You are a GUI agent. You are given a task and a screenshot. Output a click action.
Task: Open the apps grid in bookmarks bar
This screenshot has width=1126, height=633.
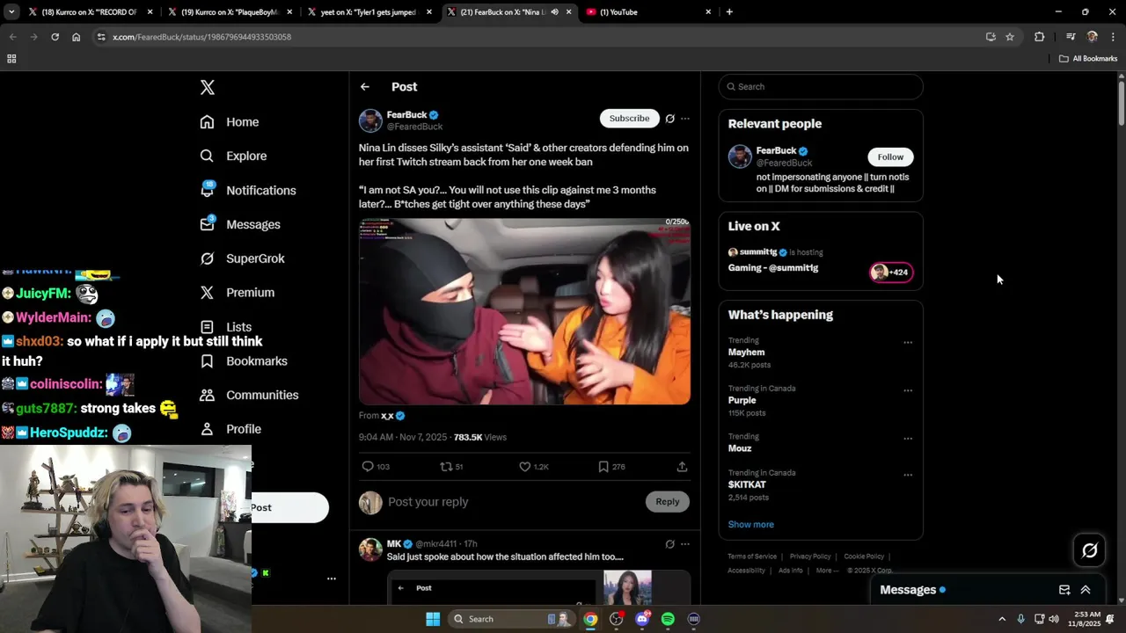[11, 59]
